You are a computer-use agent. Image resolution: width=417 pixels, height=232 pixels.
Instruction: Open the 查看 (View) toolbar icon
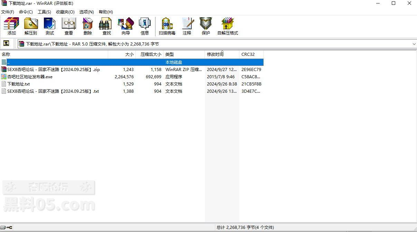tap(69, 27)
